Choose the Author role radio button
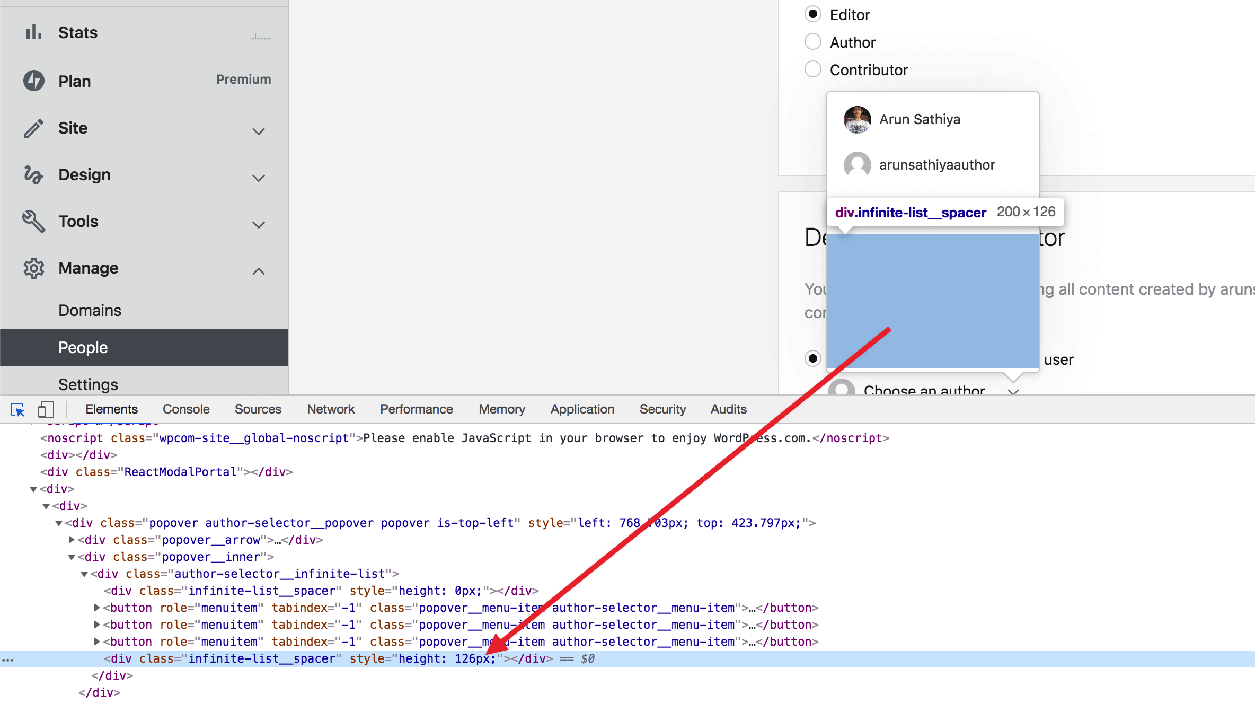This screenshot has height=703, width=1255. 812,41
